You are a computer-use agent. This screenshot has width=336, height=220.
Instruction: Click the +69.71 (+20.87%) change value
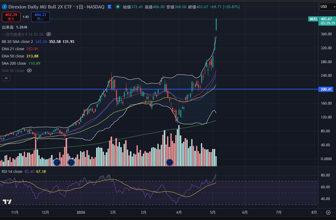[225, 7]
